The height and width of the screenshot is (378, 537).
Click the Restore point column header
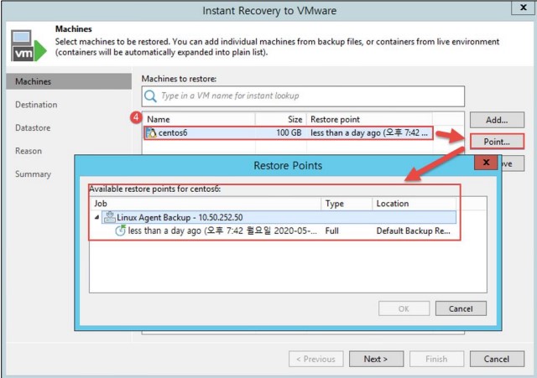click(369, 119)
